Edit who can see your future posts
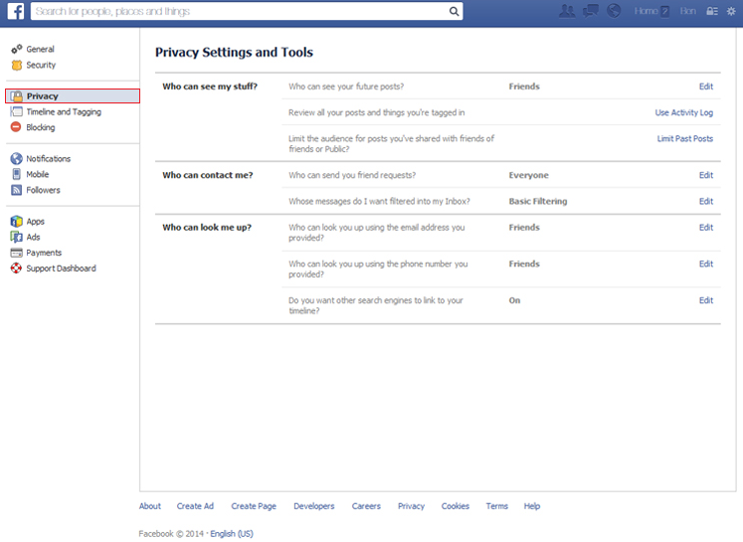 706,87
